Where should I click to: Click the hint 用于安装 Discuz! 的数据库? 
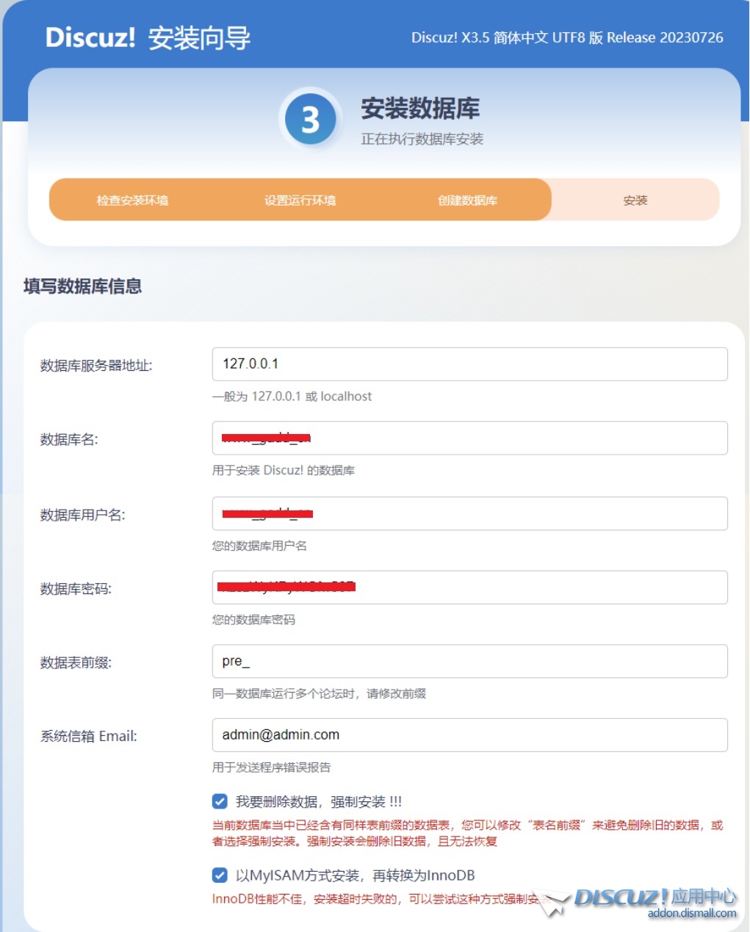(284, 470)
